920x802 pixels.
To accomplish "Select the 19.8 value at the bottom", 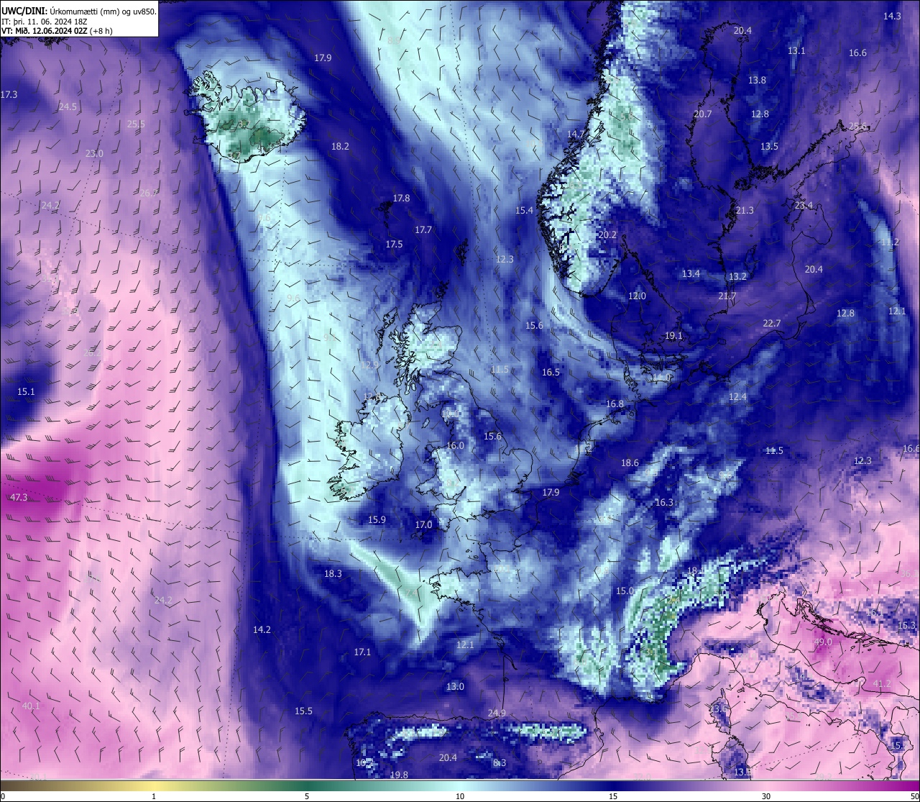I will pyautogui.click(x=399, y=775).
